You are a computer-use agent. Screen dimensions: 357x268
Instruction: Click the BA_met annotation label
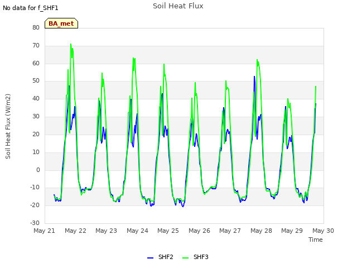61,23
